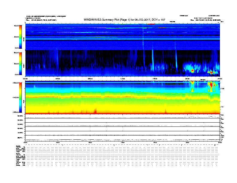Click the -142.50 label on TNR scale
This screenshot has width=237, height=183.
[15, 97]
